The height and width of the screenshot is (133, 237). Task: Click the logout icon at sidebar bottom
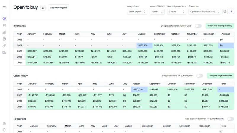tap(4, 130)
